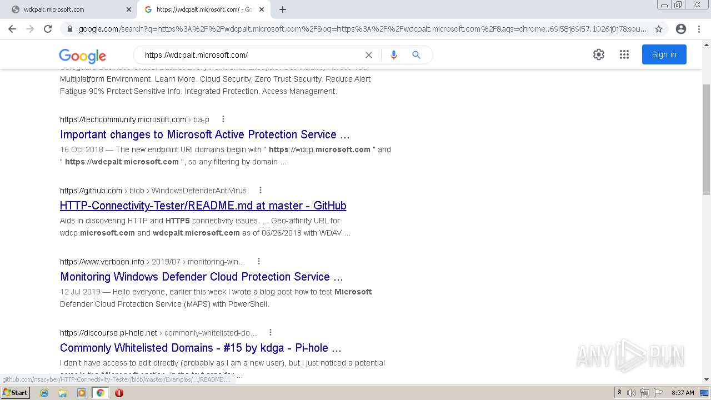Click the page vertical scrollbar thumb
Screen dimensions: 711x400
tap(706, 139)
